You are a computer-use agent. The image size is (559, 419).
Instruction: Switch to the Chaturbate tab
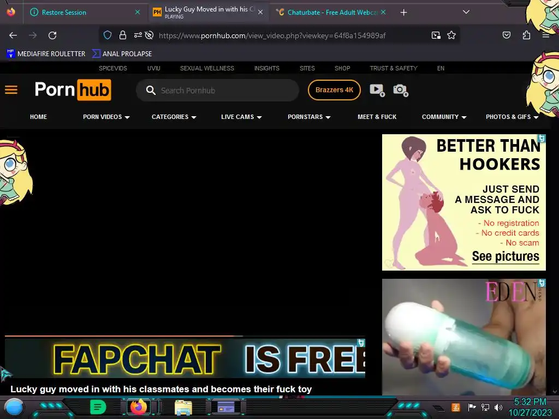click(331, 13)
